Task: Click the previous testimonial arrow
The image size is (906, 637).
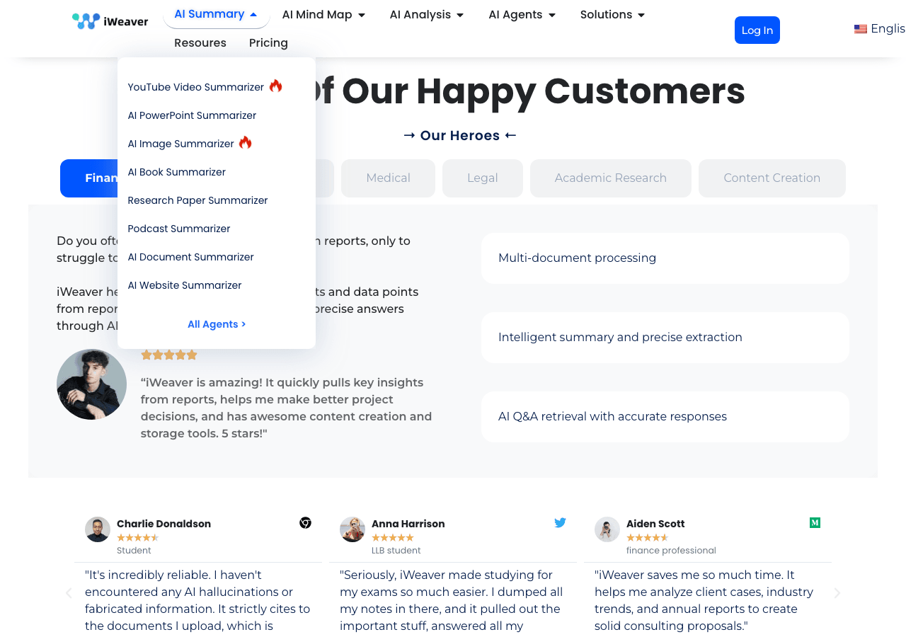Action: tap(69, 593)
